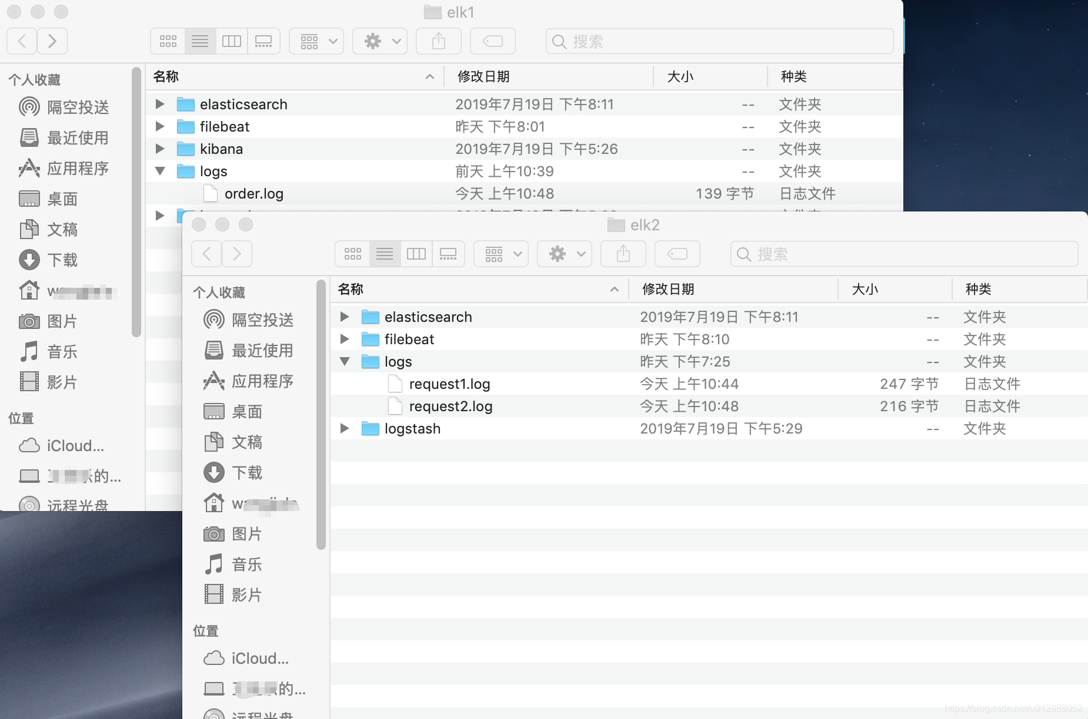1088x719 pixels.
Task: Sort by 修改日期 column in elk2 window
Action: coord(733,289)
